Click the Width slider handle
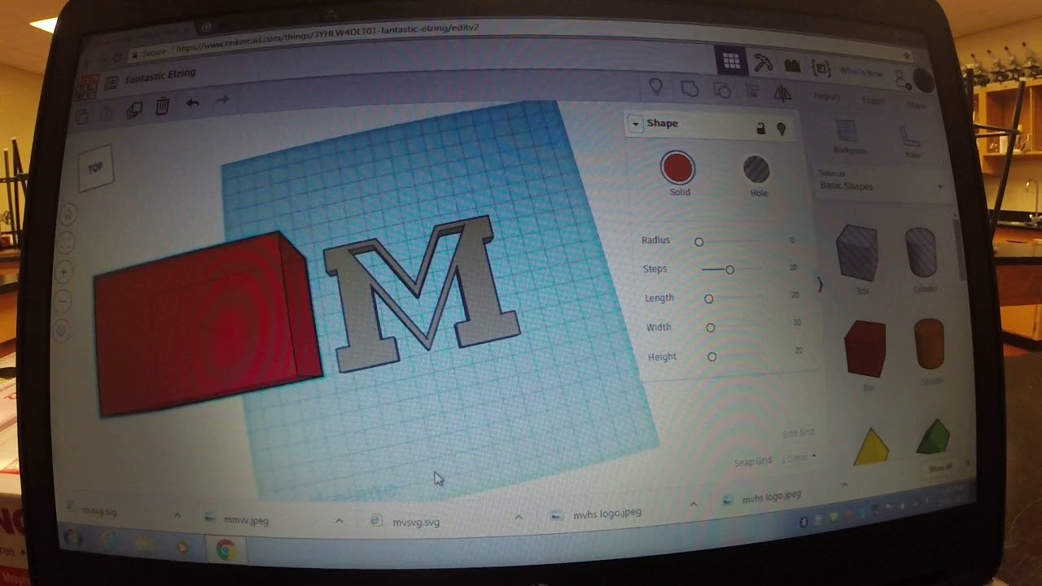This screenshot has height=586, width=1042. [711, 328]
